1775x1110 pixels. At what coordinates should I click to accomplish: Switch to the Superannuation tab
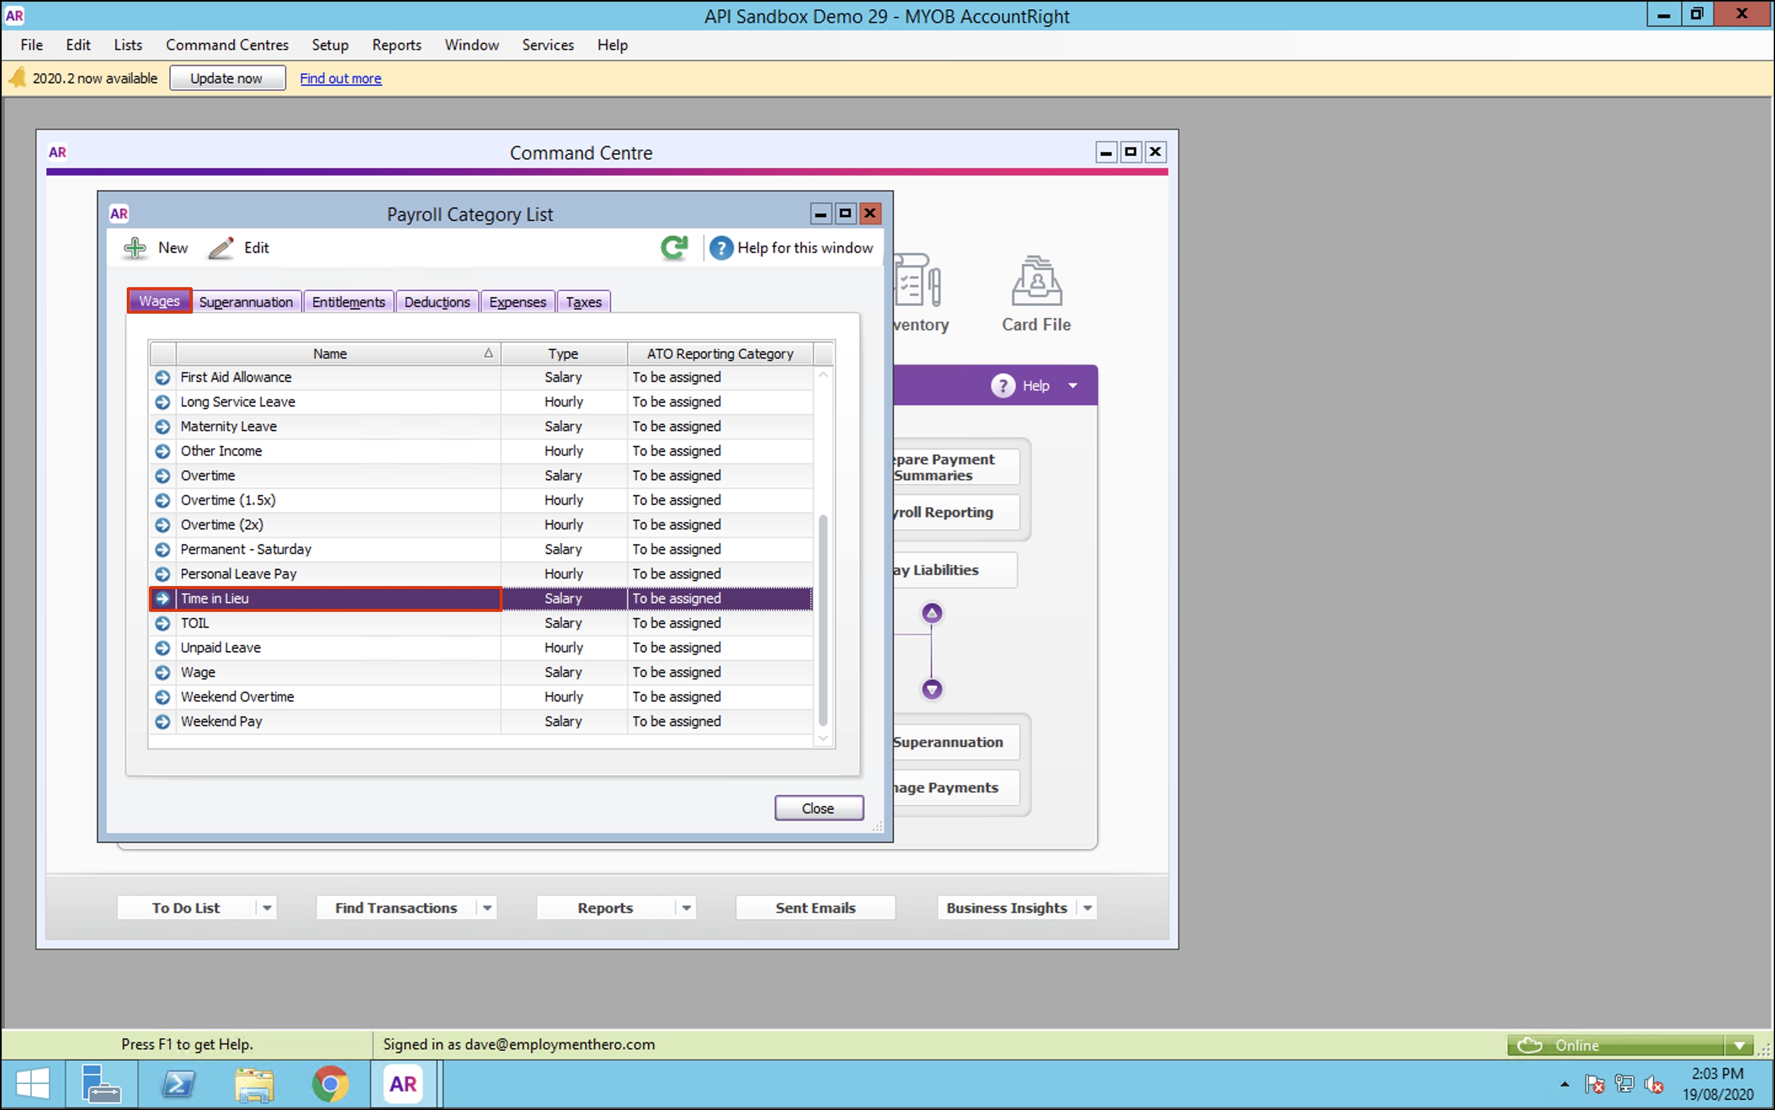tap(246, 302)
